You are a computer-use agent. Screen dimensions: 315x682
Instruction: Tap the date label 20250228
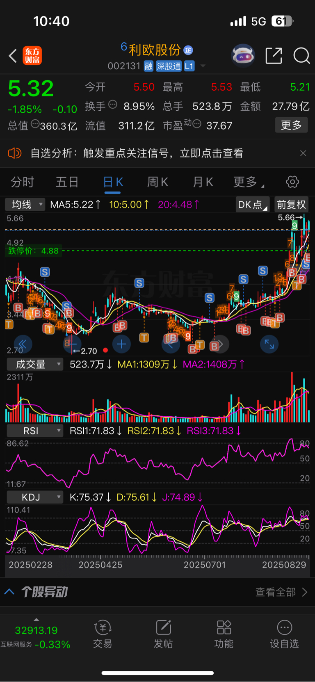tap(31, 565)
